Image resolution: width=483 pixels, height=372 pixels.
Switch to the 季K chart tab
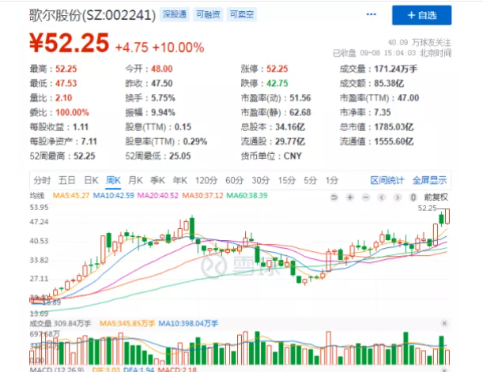tap(157, 180)
